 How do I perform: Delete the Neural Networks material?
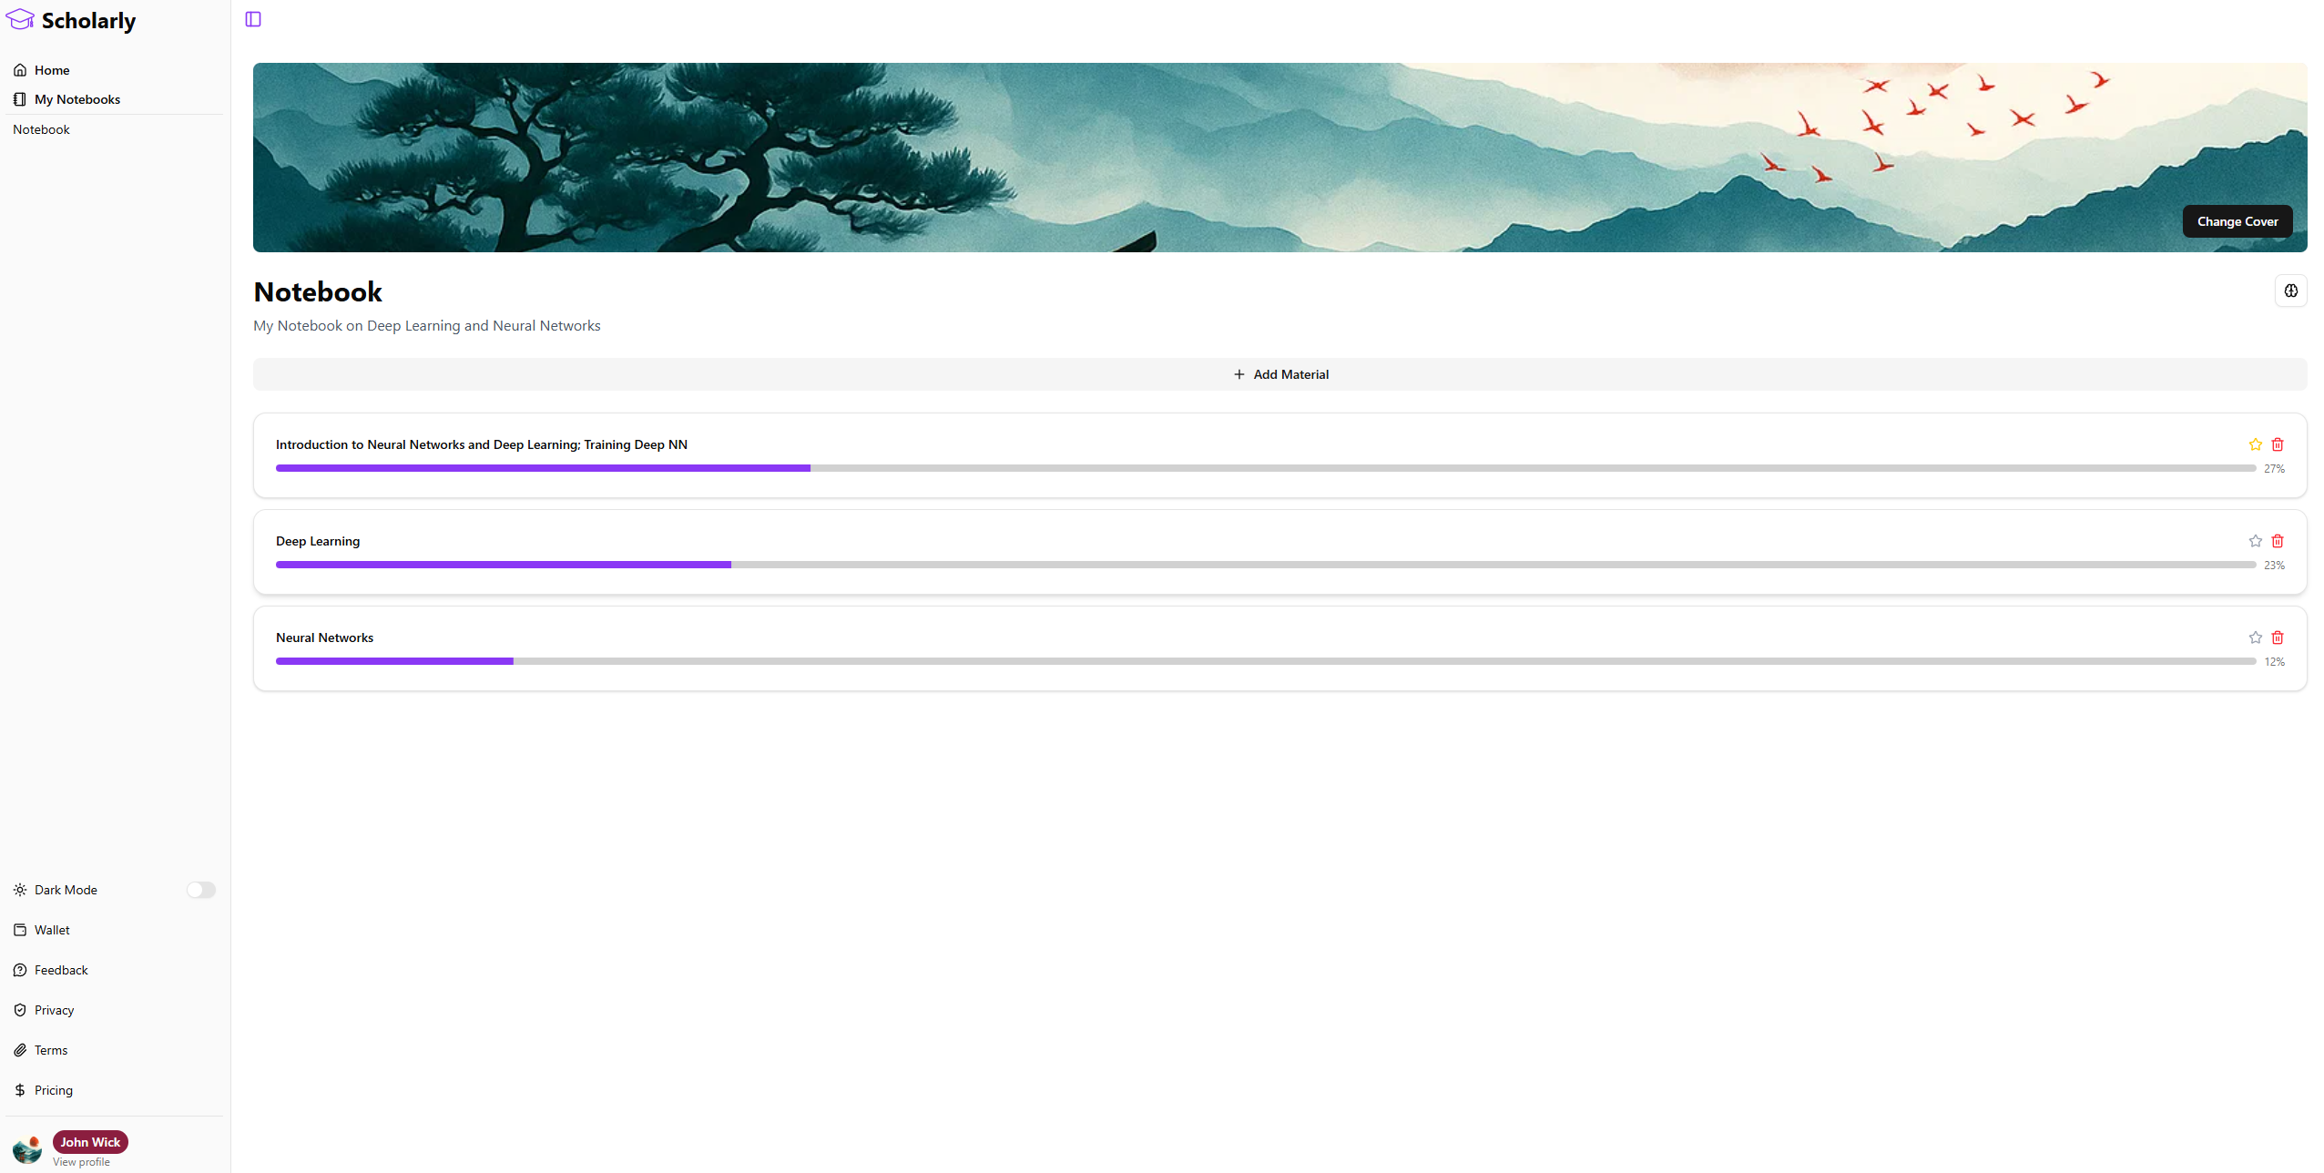[2277, 637]
